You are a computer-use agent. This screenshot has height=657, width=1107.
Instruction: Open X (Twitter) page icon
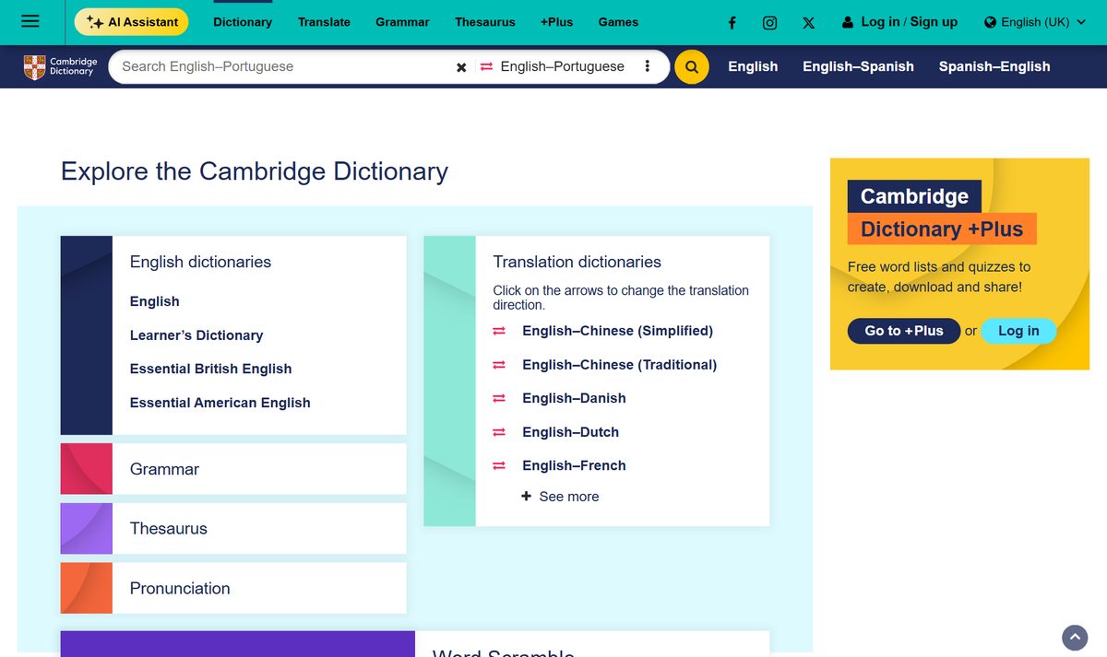coord(809,22)
